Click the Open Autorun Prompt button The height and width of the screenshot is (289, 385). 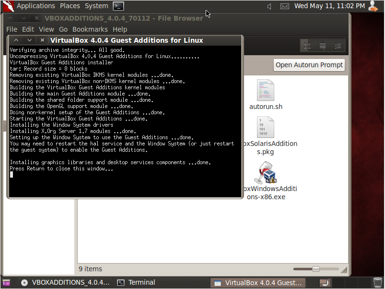(x=309, y=65)
